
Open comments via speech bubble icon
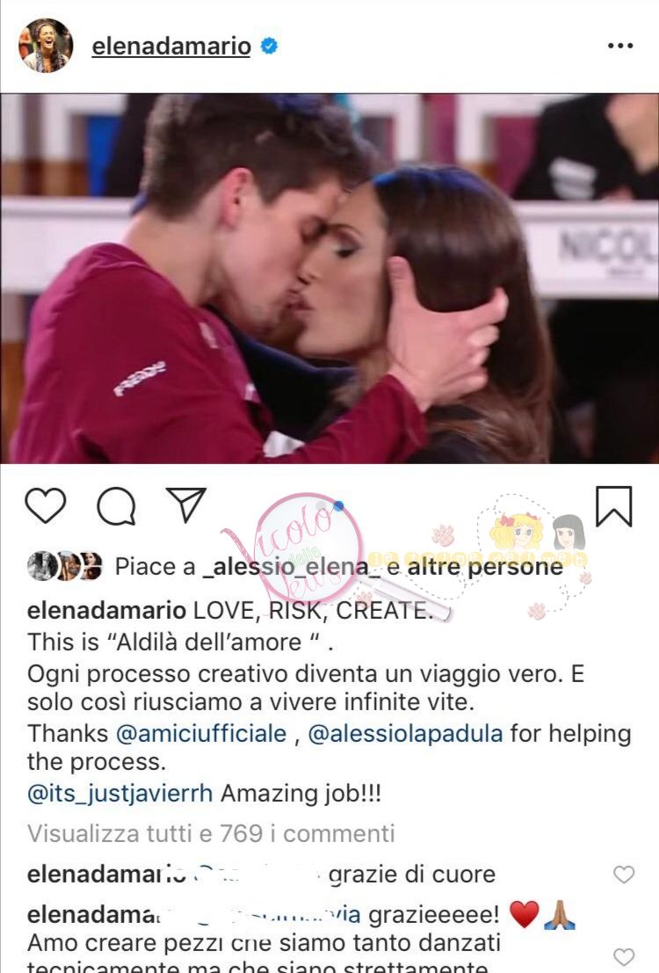116,505
